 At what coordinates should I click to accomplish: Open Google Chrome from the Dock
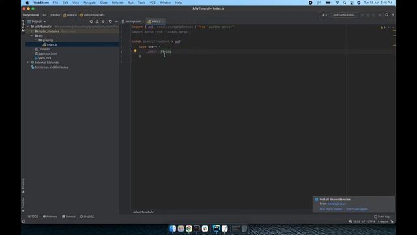189,228
